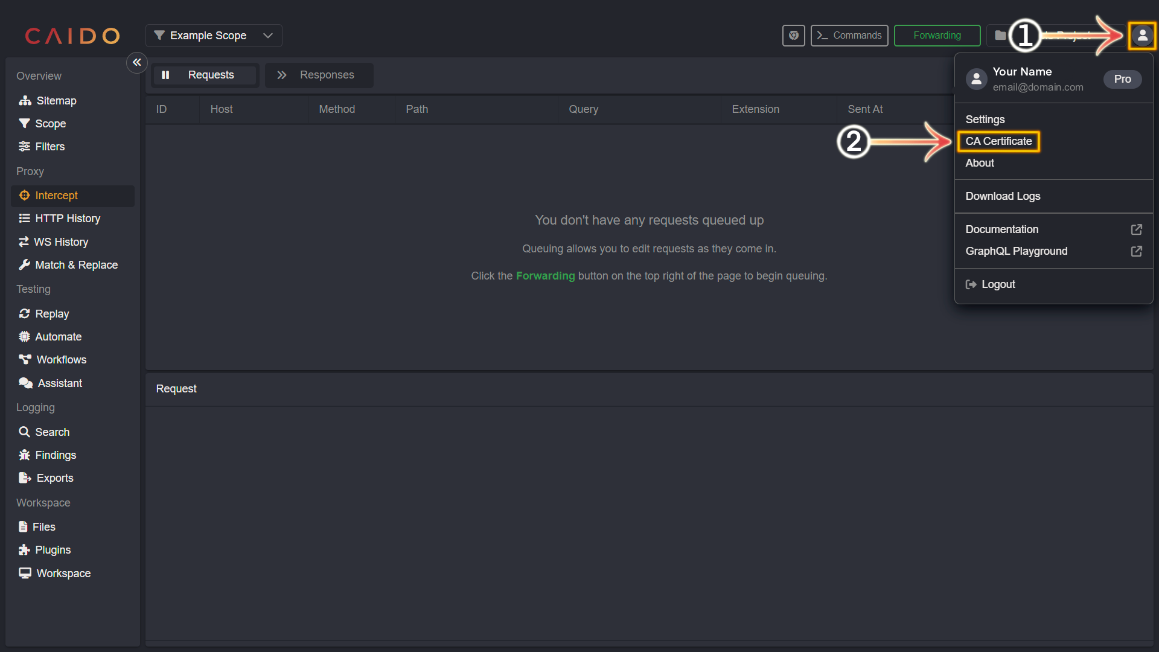1159x652 pixels.
Task: Click the Logging section label
Action: pyautogui.click(x=35, y=407)
